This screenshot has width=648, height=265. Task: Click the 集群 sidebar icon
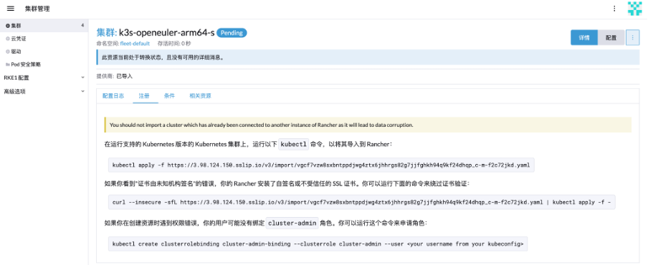point(7,26)
